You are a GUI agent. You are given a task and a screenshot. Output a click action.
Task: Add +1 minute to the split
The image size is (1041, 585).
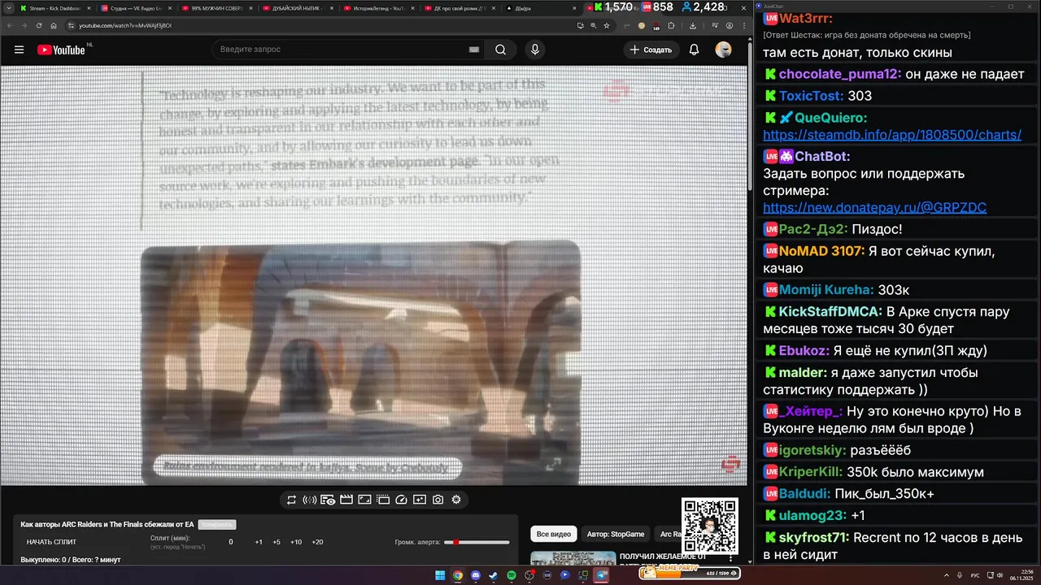[x=259, y=542]
